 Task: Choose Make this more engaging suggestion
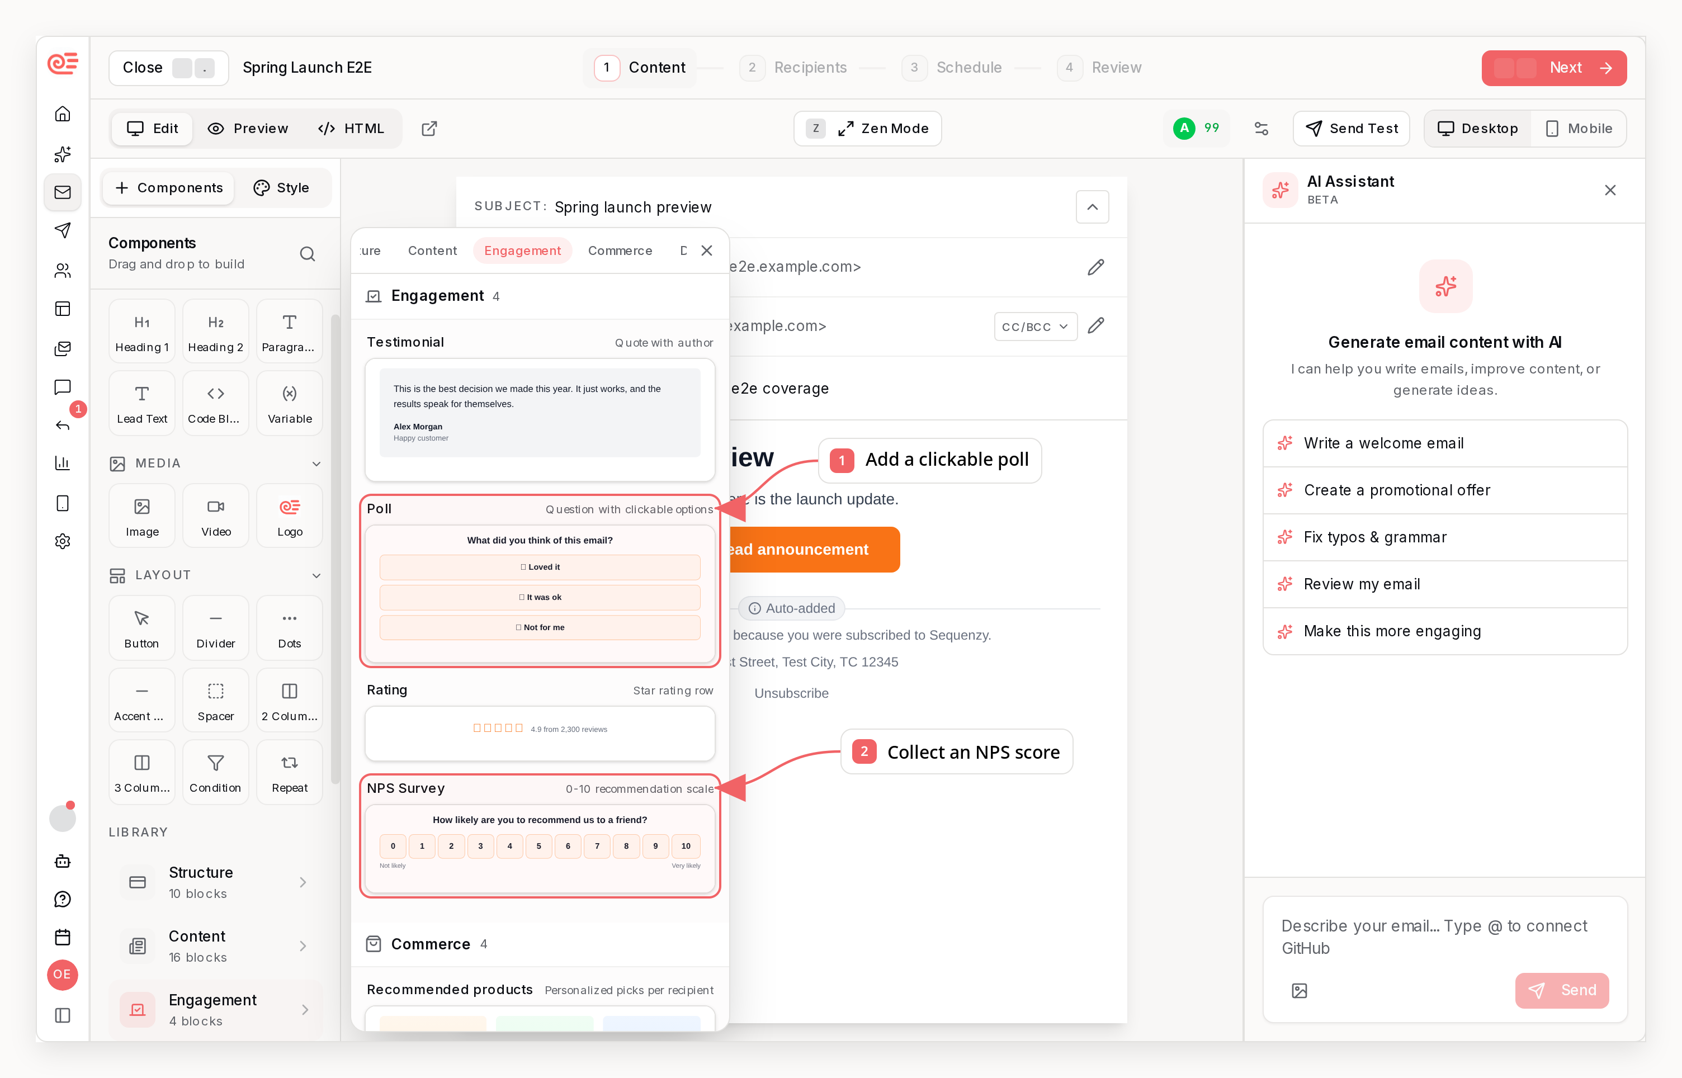pos(1445,631)
